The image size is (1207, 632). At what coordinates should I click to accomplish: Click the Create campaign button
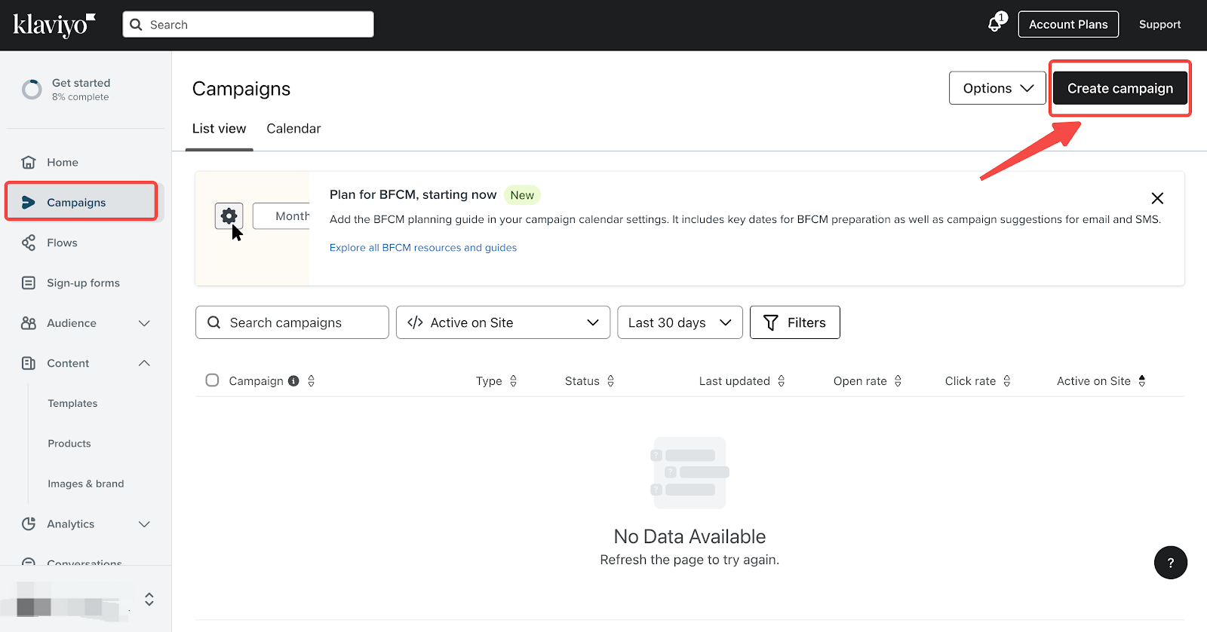(x=1120, y=88)
